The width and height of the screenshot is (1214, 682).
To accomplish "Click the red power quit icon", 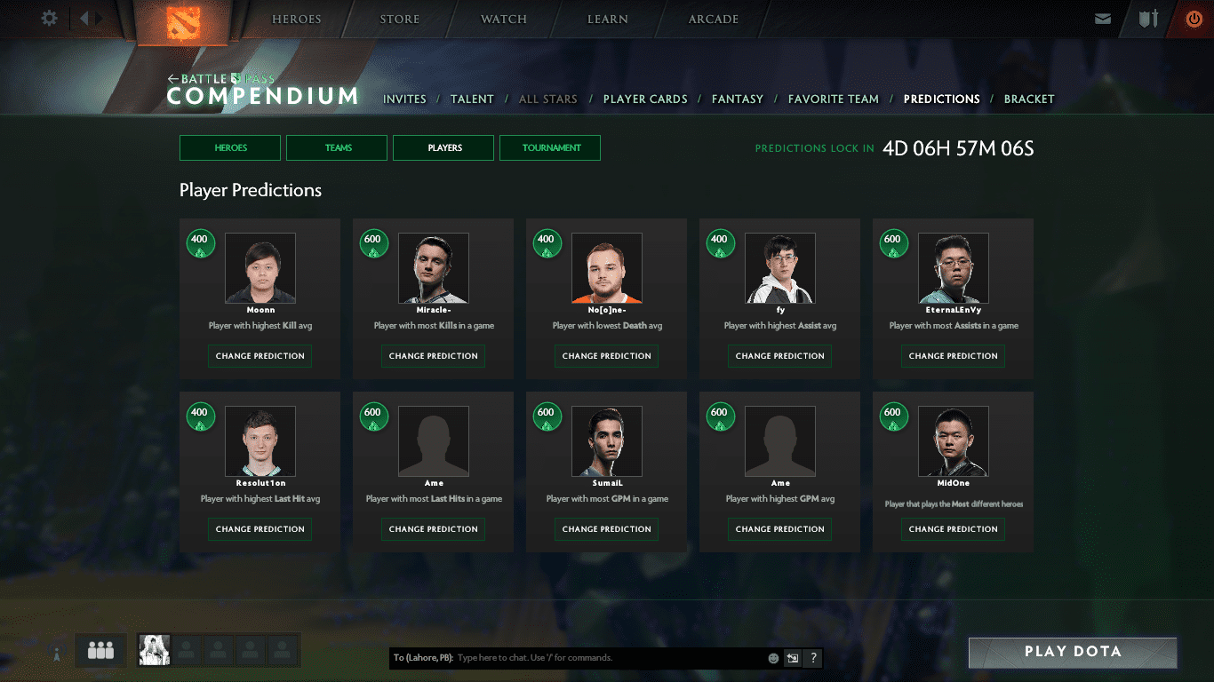I will [x=1194, y=19].
